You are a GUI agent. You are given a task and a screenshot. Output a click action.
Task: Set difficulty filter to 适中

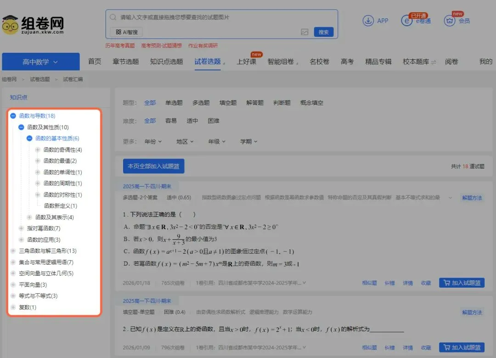point(192,120)
